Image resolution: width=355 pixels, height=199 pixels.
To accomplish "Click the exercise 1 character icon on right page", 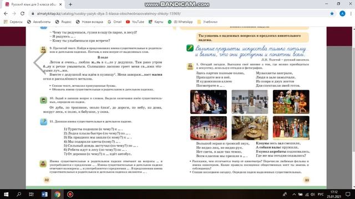I will pos(190,66).
